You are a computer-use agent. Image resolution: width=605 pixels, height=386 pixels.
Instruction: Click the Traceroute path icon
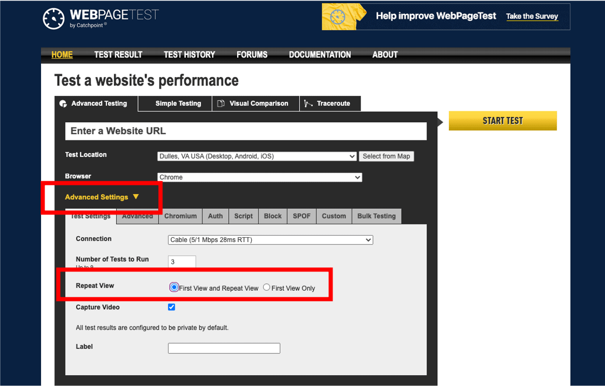point(308,103)
